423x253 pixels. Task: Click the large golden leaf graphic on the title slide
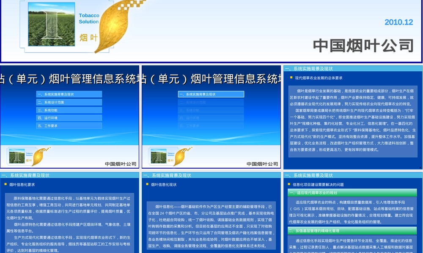pyautogui.click(x=114, y=27)
